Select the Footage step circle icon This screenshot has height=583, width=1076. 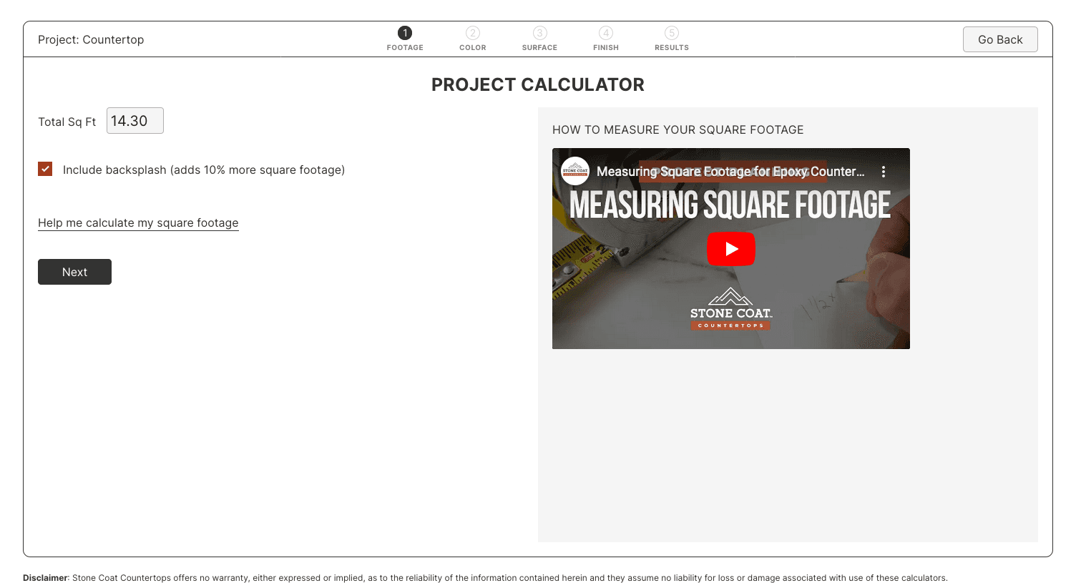(x=405, y=33)
